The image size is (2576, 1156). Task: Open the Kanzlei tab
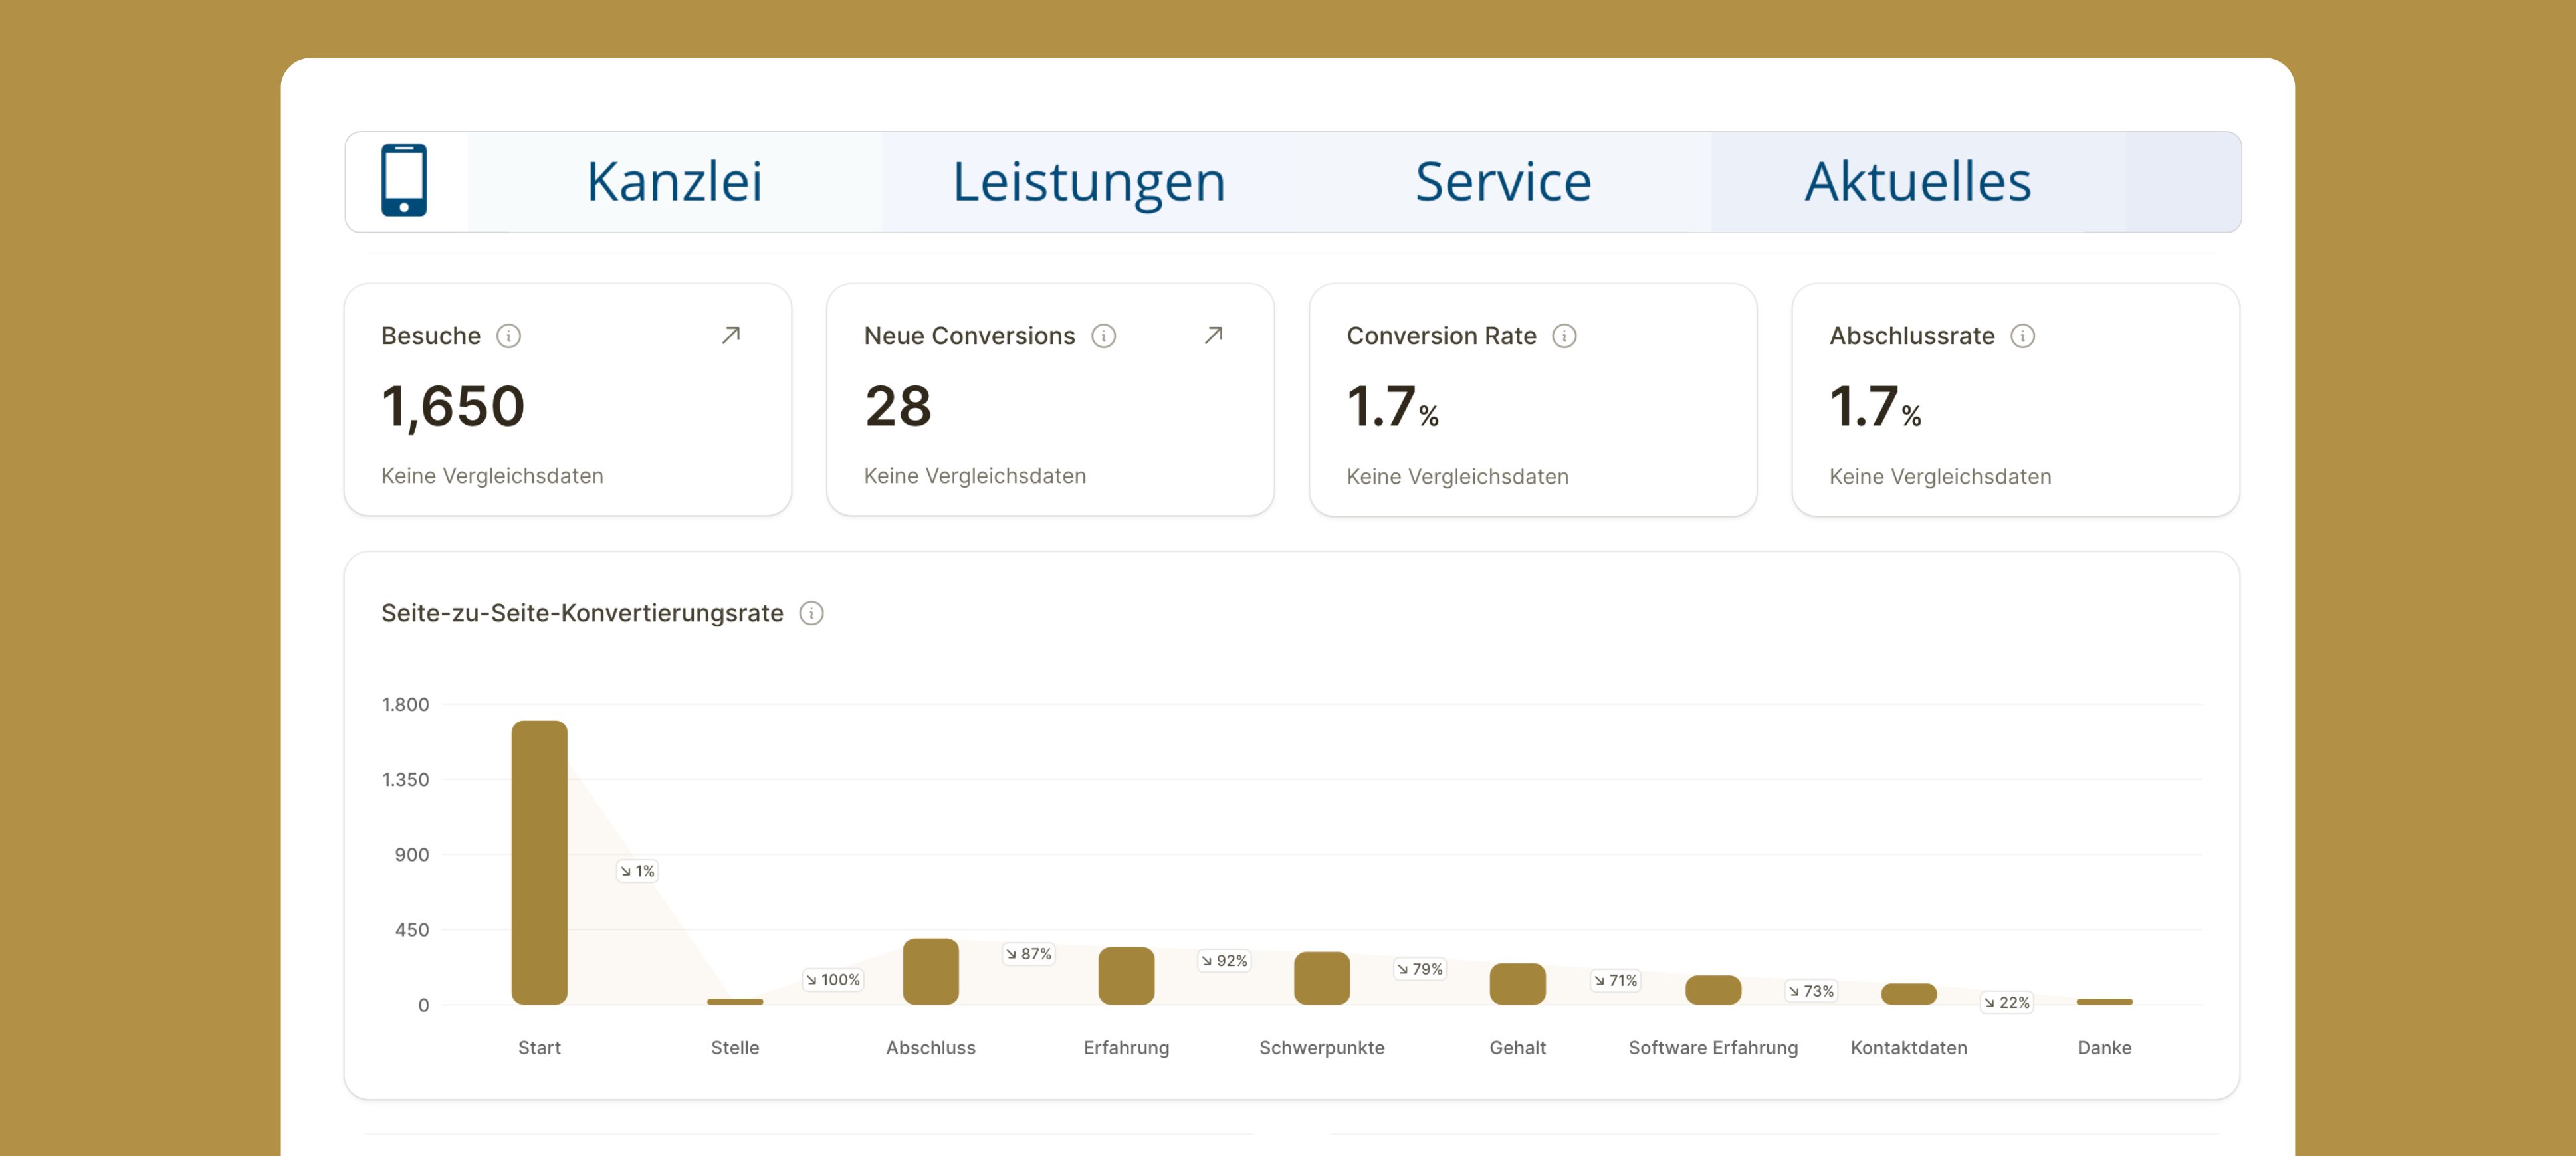pos(674,182)
